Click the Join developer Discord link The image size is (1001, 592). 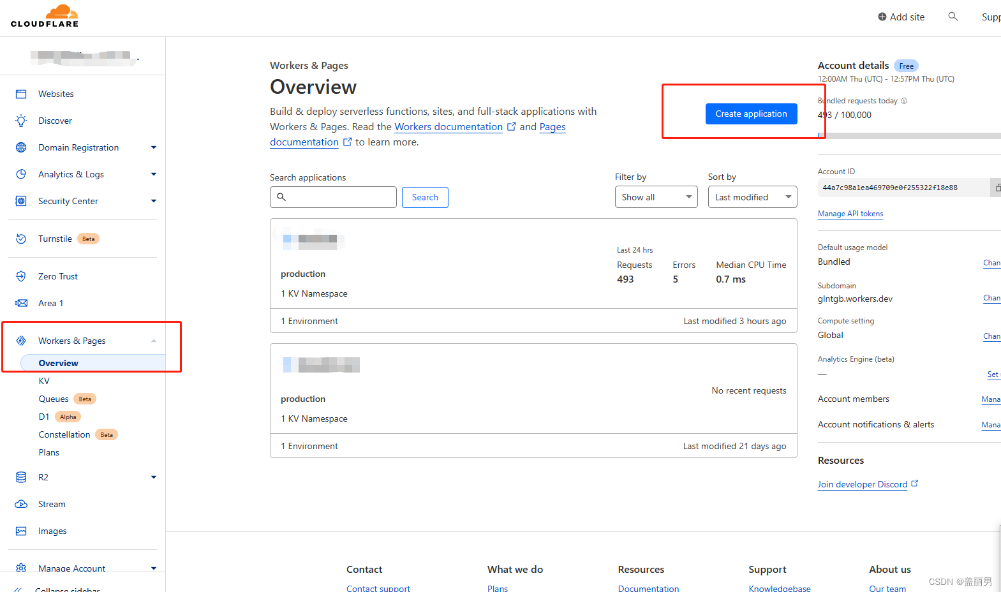coord(863,484)
